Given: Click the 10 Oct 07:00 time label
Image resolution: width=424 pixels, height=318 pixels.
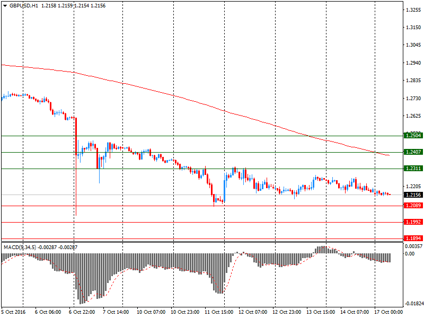Looking at the screenshot, I should [x=151, y=312].
